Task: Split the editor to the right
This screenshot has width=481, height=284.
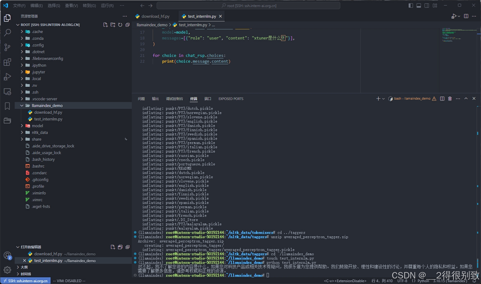Action: 466,16
